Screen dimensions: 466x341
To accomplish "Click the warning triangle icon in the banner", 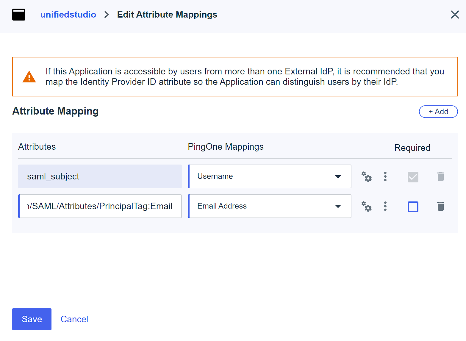I will tap(29, 77).
